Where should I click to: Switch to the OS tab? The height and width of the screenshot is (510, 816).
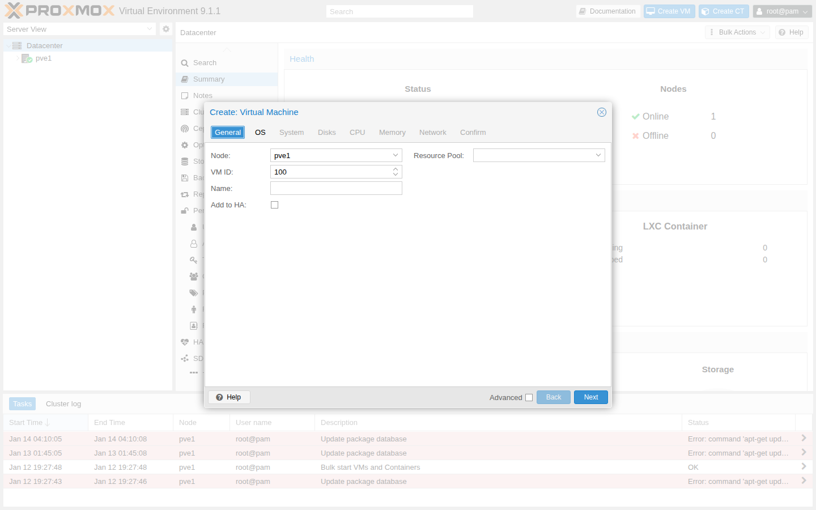[260, 132]
